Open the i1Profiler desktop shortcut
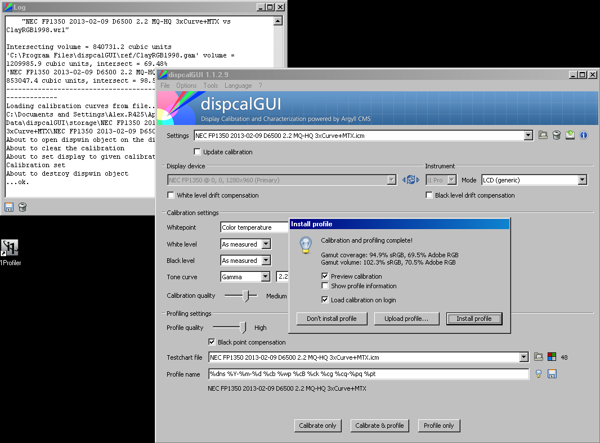The image size is (600, 443). pos(10,253)
